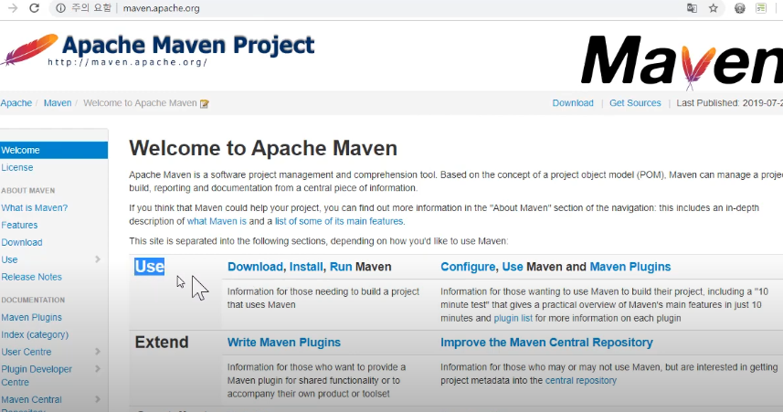Expand the Plugin Developer Centre arrow
The width and height of the screenshot is (783, 412).
[98, 369]
